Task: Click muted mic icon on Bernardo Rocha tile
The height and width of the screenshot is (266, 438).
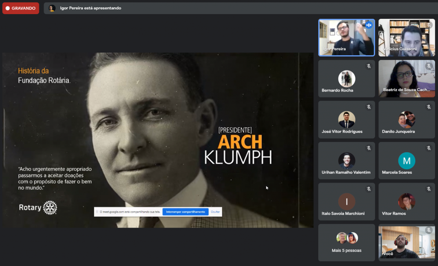Action: tap(368, 66)
